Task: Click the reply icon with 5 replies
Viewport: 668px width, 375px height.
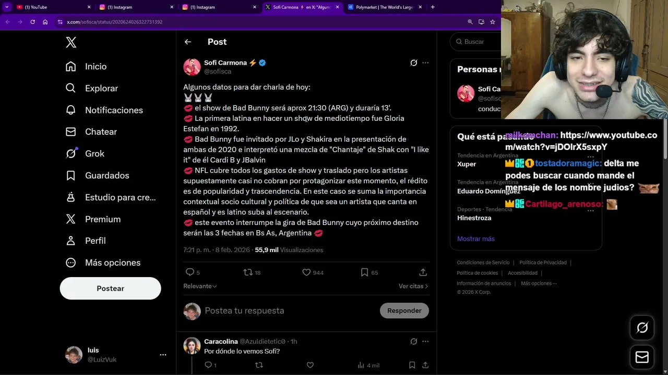Action: 190,272
